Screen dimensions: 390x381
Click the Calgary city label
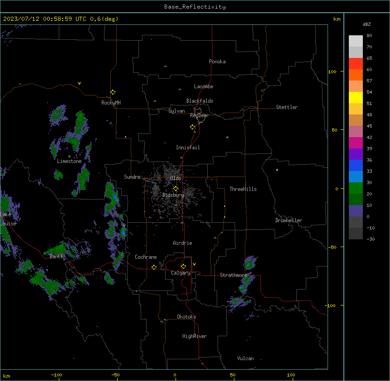(x=181, y=273)
